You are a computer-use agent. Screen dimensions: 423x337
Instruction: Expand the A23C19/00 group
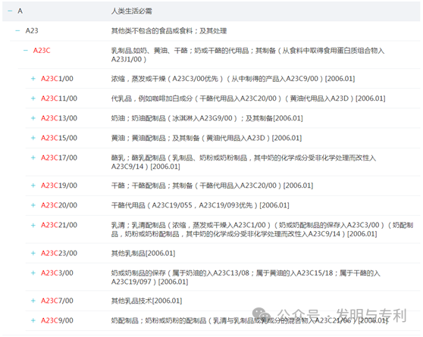point(33,186)
